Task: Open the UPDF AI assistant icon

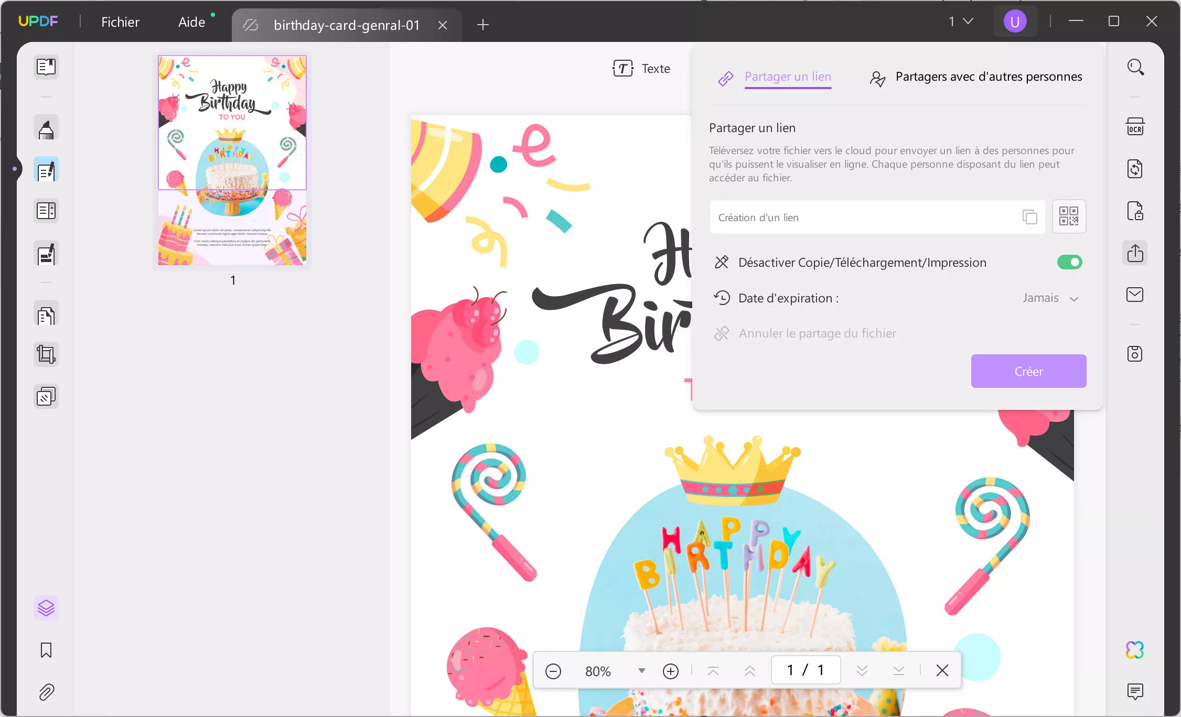Action: 1135,650
